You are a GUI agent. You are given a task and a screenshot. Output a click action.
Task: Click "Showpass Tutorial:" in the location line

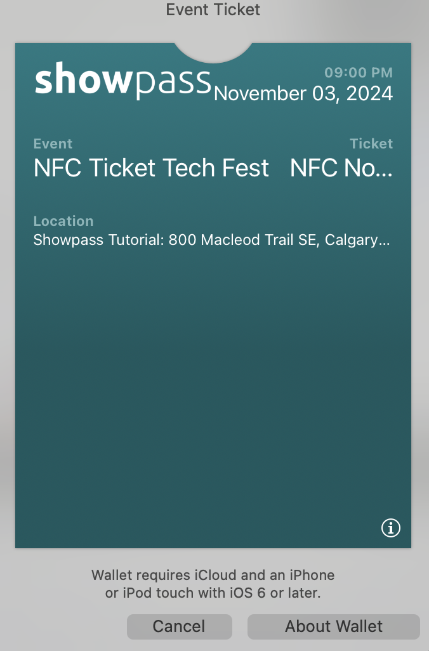coord(98,241)
